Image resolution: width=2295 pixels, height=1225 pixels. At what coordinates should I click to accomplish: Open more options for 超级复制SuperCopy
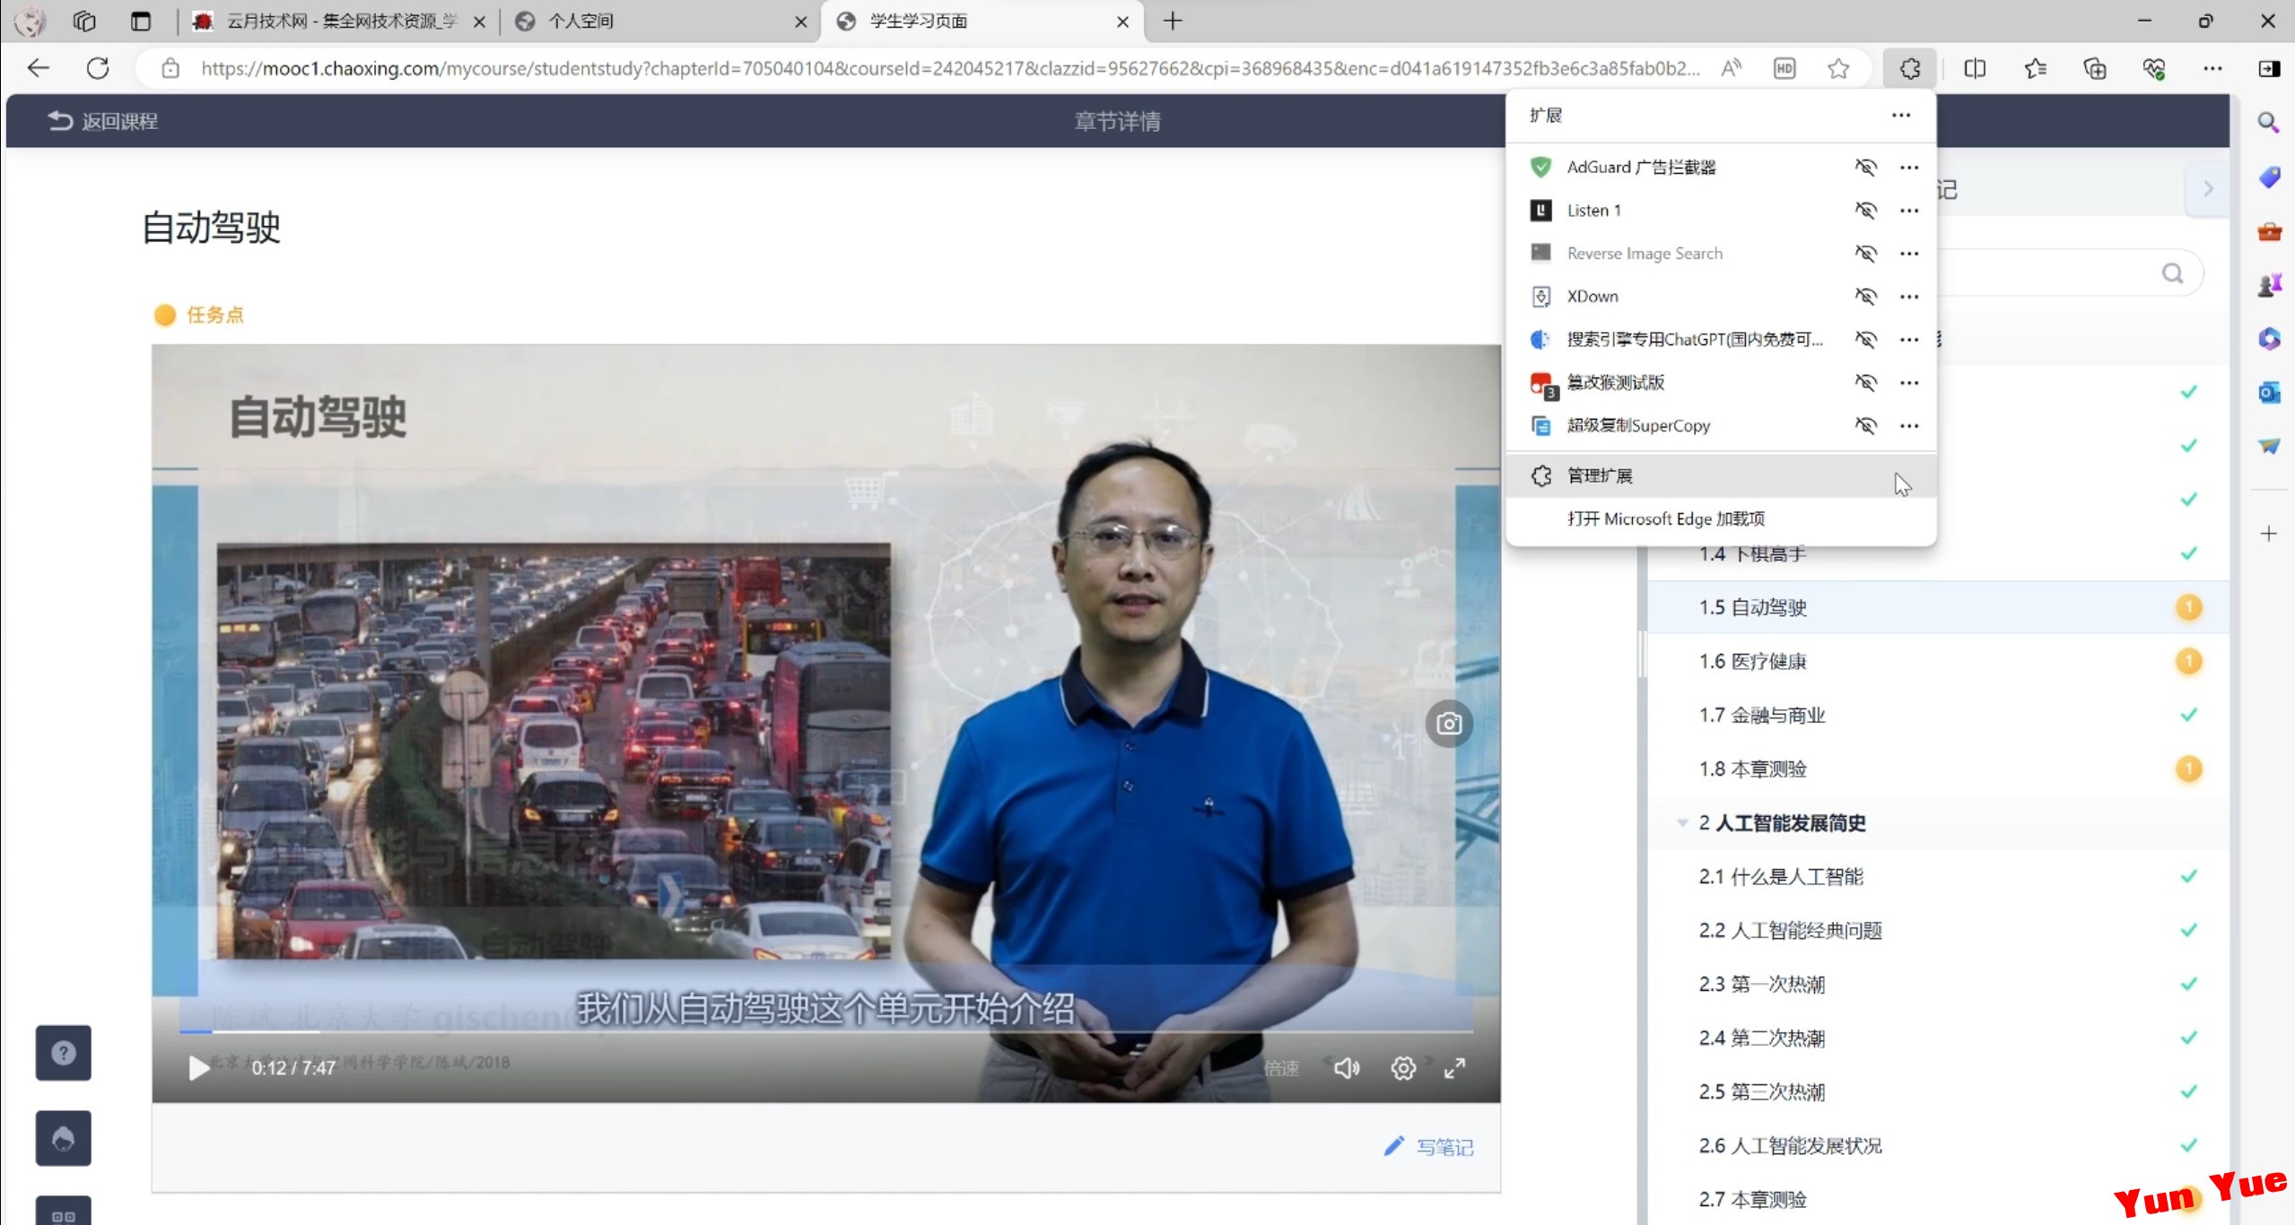1908,425
